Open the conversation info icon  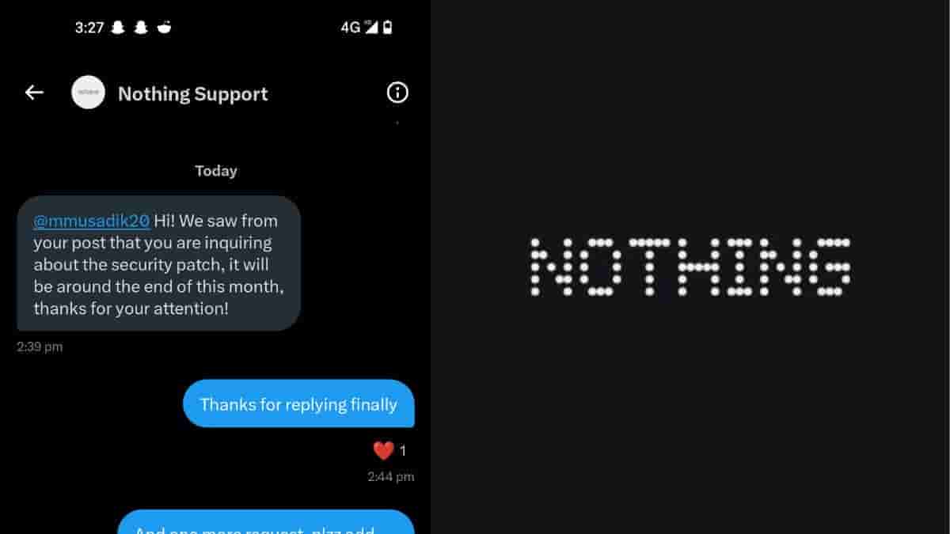(x=397, y=93)
